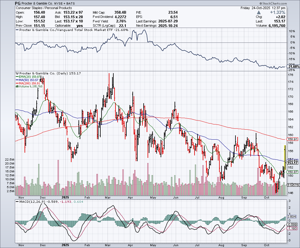Click the 153.17 current price tag on axis
The height and width of the screenshot is (248, 300).
pyautogui.click(x=293, y=163)
